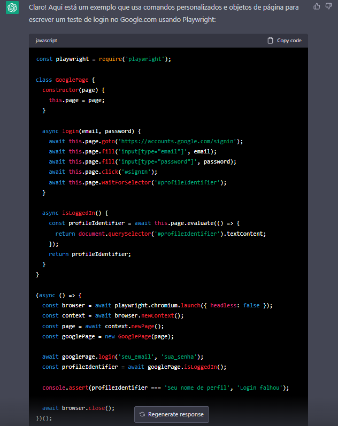Click the regenerate circular arrows icon
Viewport: 338px width, 426px height.
click(x=142, y=414)
